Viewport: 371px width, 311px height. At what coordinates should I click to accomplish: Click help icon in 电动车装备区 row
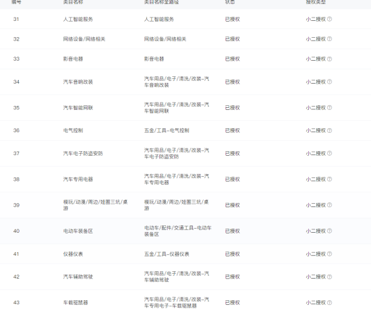pos(329,231)
